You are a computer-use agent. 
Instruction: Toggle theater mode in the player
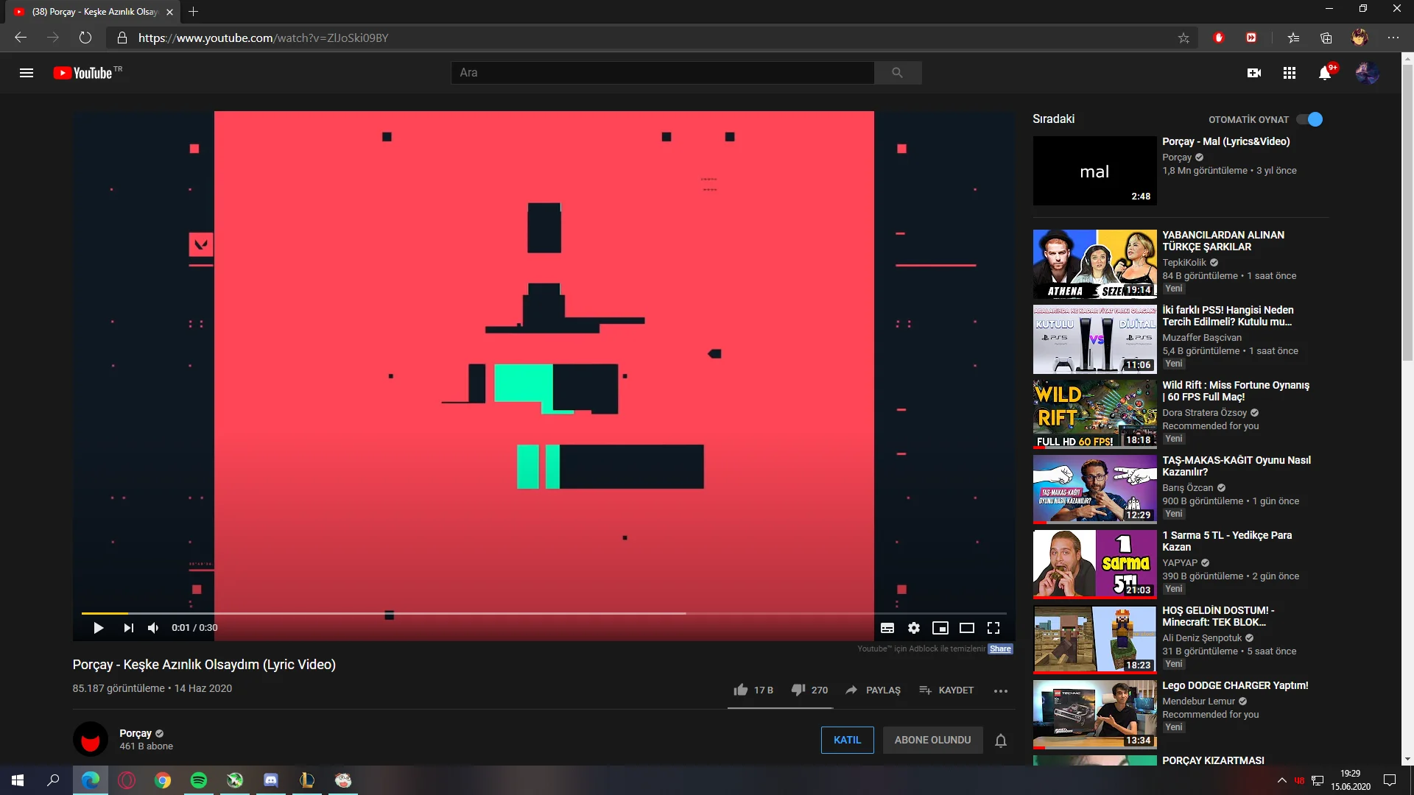pyautogui.click(x=966, y=628)
